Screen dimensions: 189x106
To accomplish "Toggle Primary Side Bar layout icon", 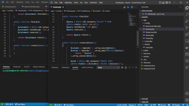I will [160, 3].
